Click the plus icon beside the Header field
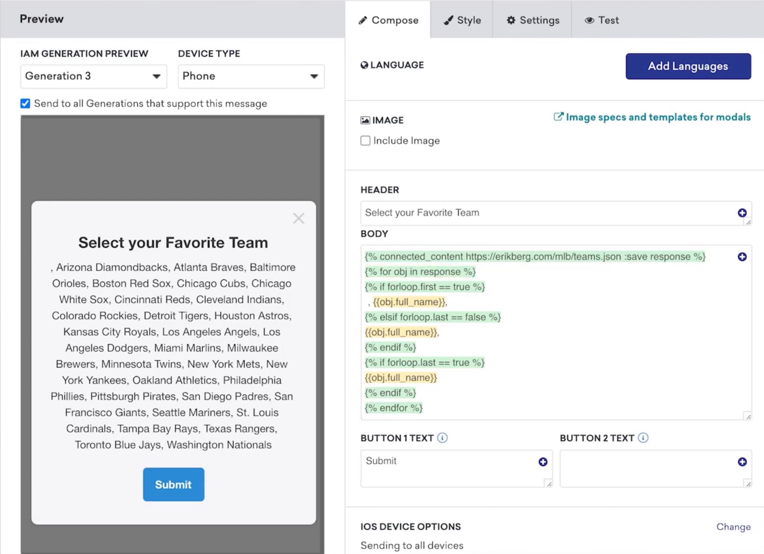This screenshot has width=764, height=554. pyautogui.click(x=742, y=213)
